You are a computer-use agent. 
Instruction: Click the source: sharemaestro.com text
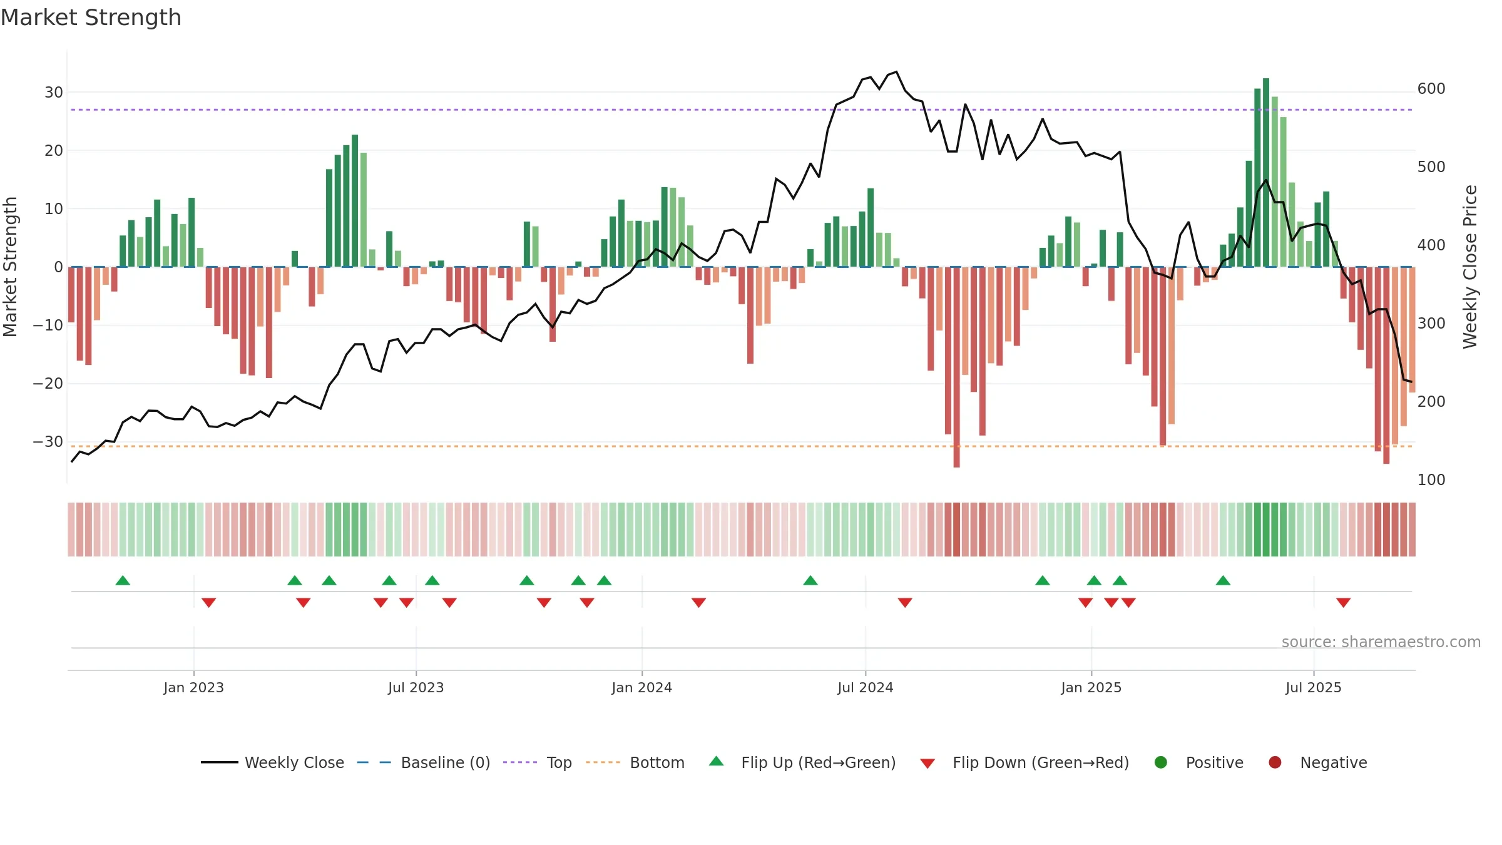coord(1381,642)
